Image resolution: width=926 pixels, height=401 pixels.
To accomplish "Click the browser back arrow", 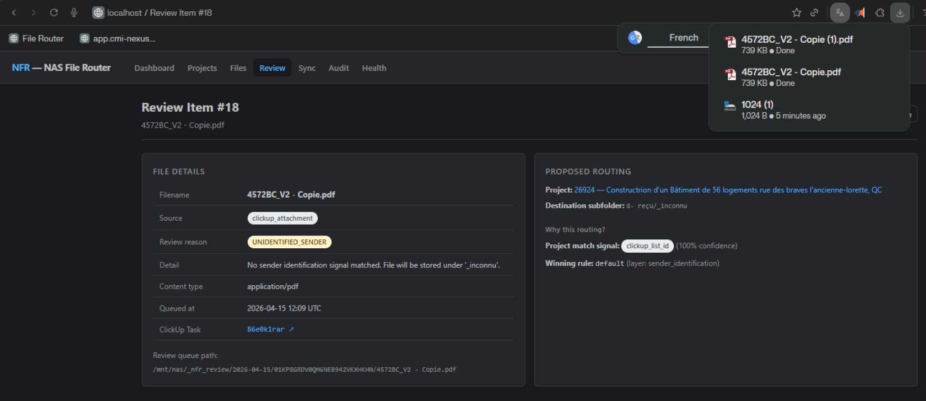I will pos(14,12).
